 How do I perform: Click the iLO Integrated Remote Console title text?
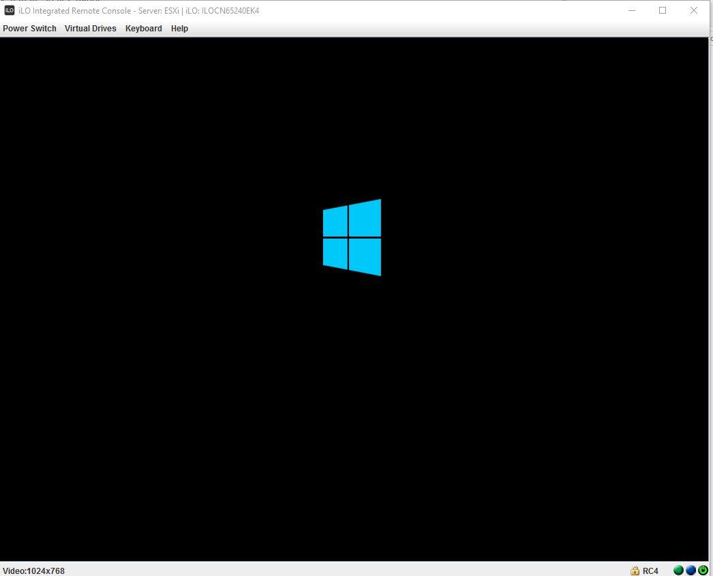pyautogui.click(x=138, y=10)
